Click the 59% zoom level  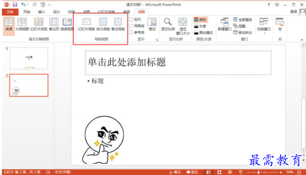(290, 172)
